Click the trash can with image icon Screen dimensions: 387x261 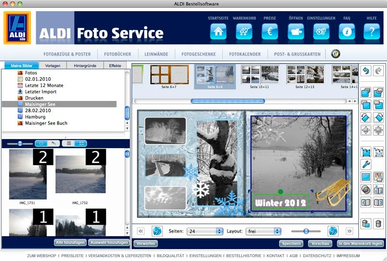tap(366, 224)
